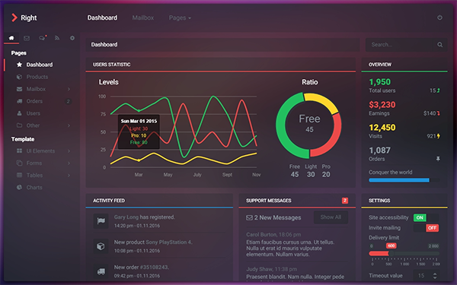The width and height of the screenshot is (457, 285).
Task: Expand the Other sidebar chevron
Action: tap(69, 125)
